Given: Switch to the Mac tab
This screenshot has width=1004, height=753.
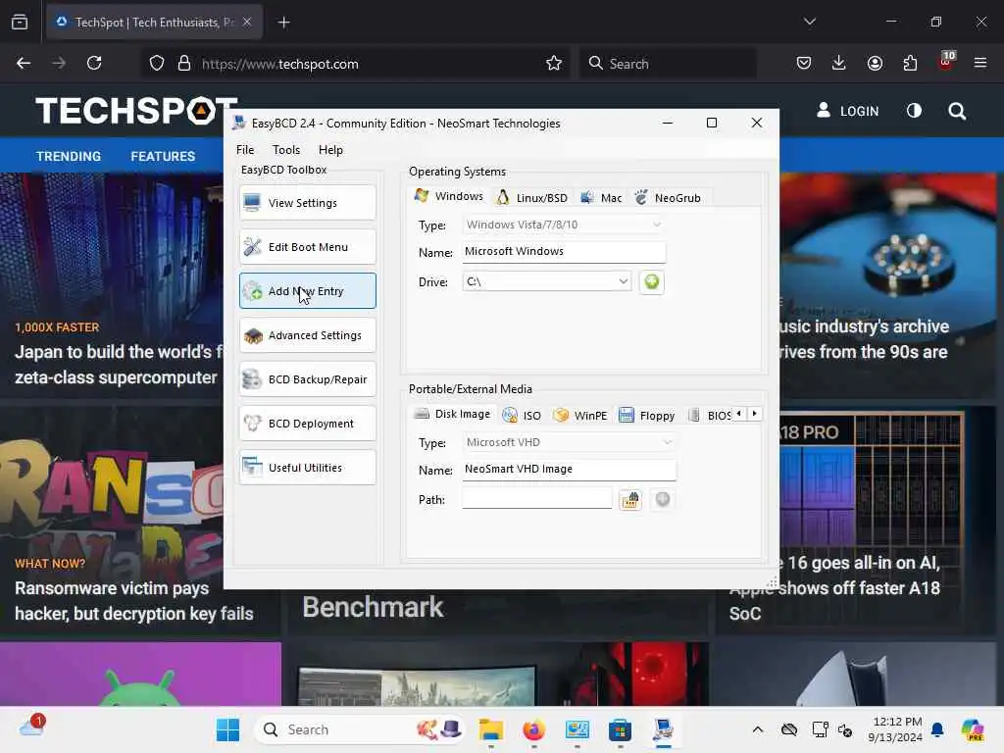Looking at the screenshot, I should [601, 198].
